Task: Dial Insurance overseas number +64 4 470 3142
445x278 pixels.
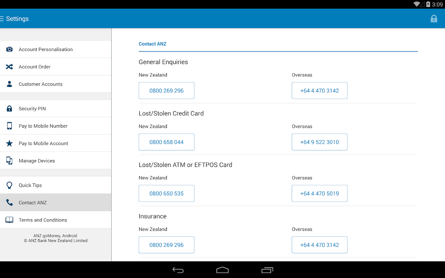Action: pos(320,245)
